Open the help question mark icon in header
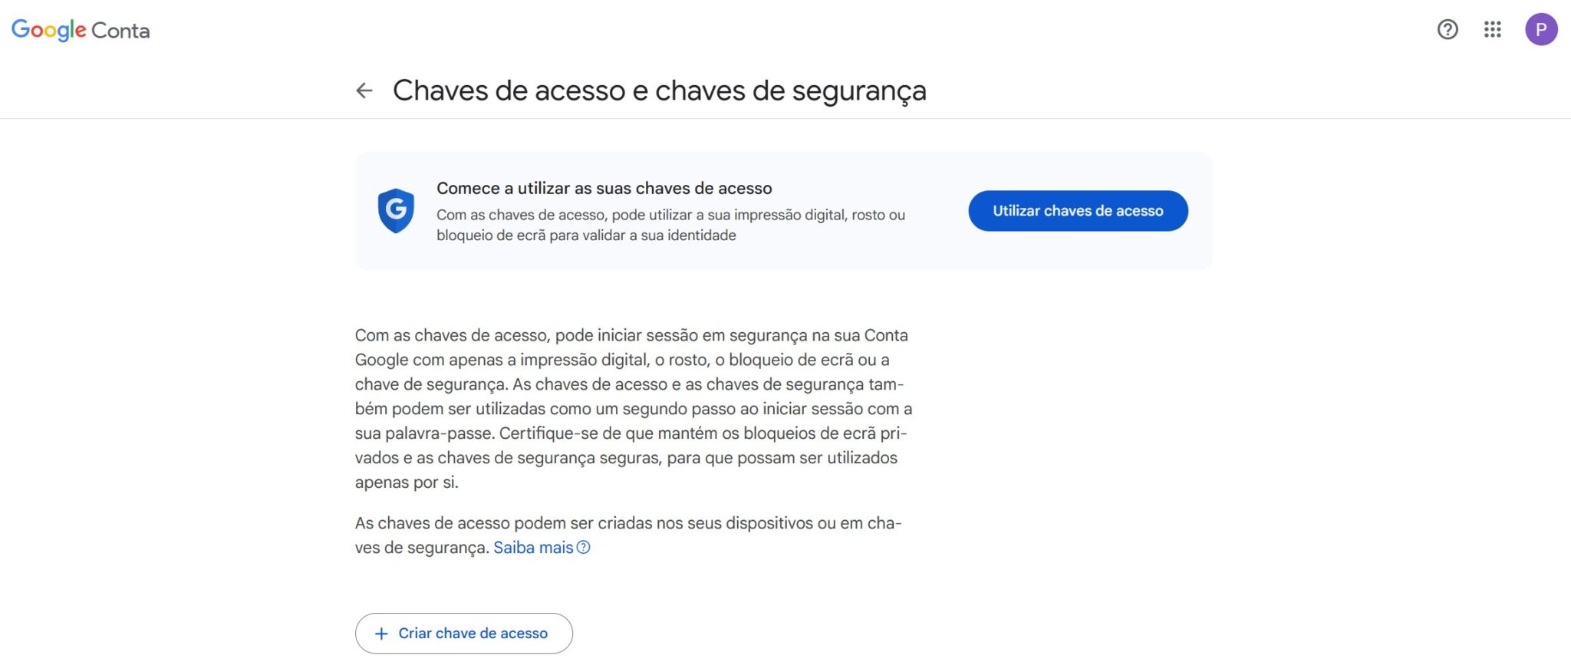The image size is (1571, 662). click(1447, 30)
